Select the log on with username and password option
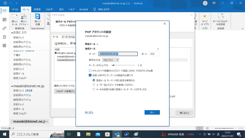245x138 pixels. (94, 85)
